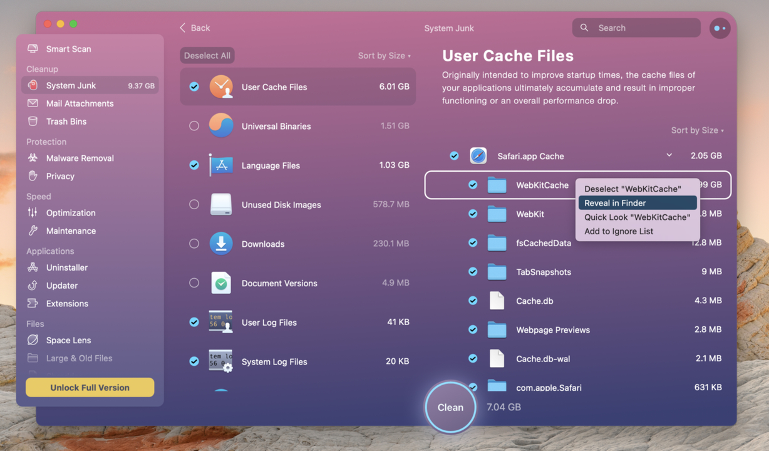Select Reveal in Finder menu item
The height and width of the screenshot is (451, 769).
tap(637, 203)
